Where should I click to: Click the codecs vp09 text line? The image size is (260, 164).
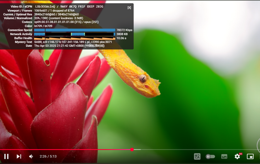point(66,22)
